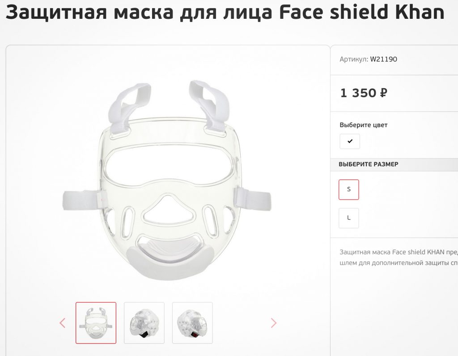This screenshot has height=356, width=458.
Task: Open the third thumbnail with helmet rear view
Action: (192, 323)
